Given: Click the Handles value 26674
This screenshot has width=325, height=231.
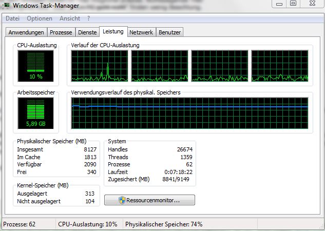Looking at the screenshot, I should click(185, 149).
